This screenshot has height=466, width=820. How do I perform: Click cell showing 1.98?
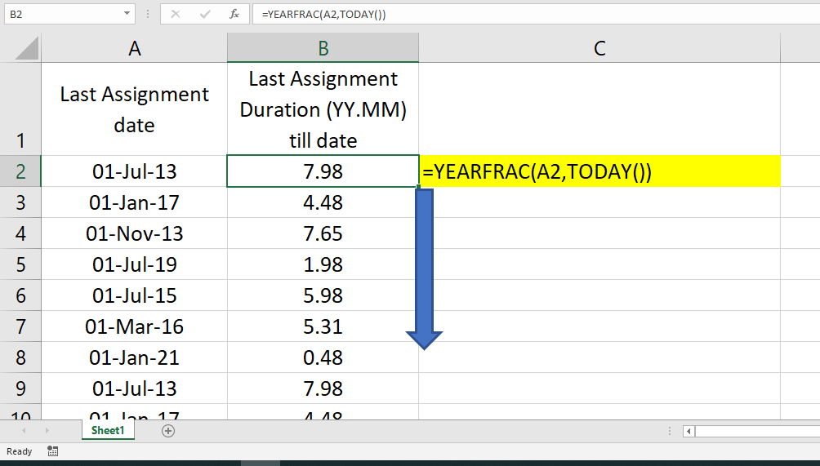(x=323, y=264)
